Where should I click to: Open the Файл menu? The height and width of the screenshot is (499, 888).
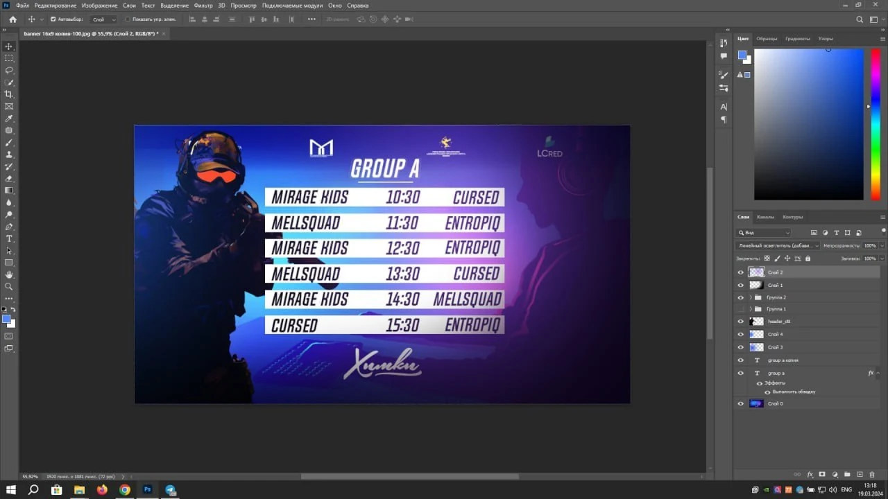[22, 6]
